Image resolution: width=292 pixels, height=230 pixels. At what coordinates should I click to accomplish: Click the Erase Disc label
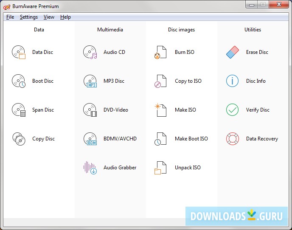257,52
